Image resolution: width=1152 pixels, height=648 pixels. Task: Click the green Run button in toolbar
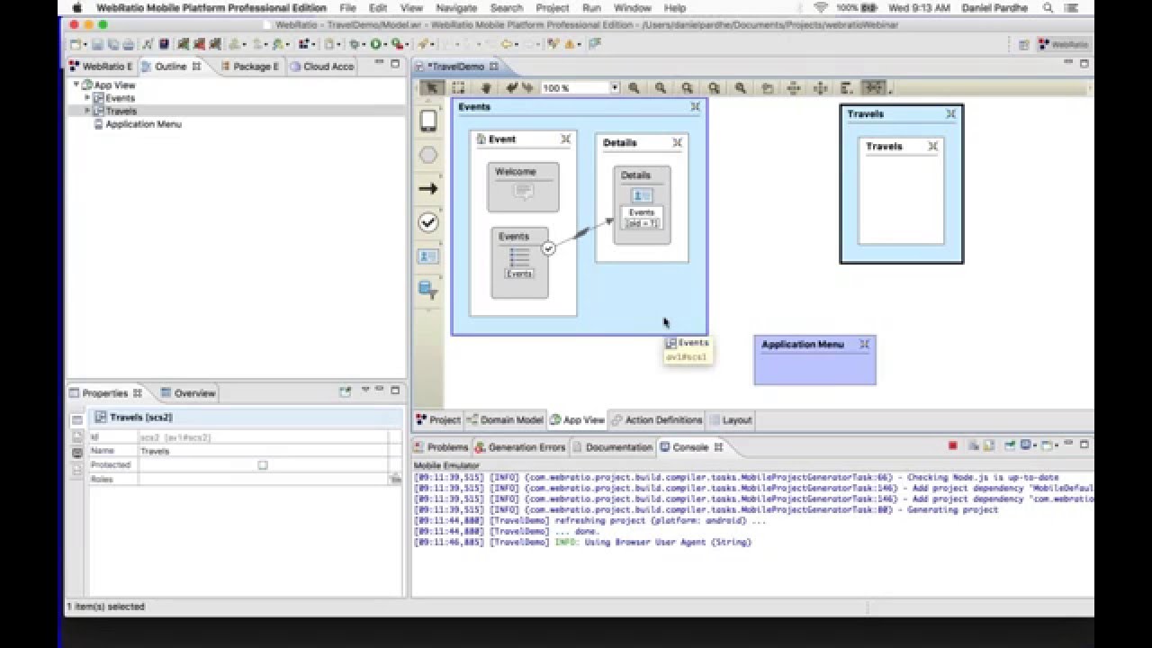pos(376,44)
